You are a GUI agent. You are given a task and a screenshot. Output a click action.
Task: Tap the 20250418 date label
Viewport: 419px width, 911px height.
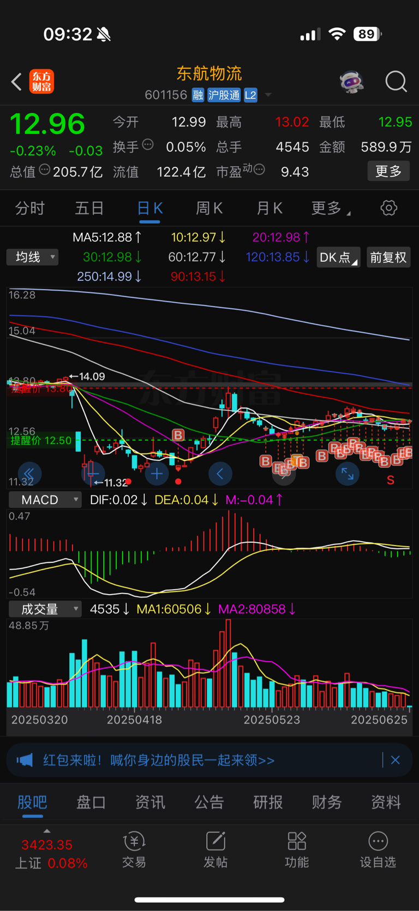(134, 720)
